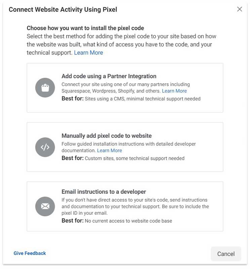This screenshot has width=250, height=269.
Task: Open Learn More under Partner Integration
Action: point(174,91)
